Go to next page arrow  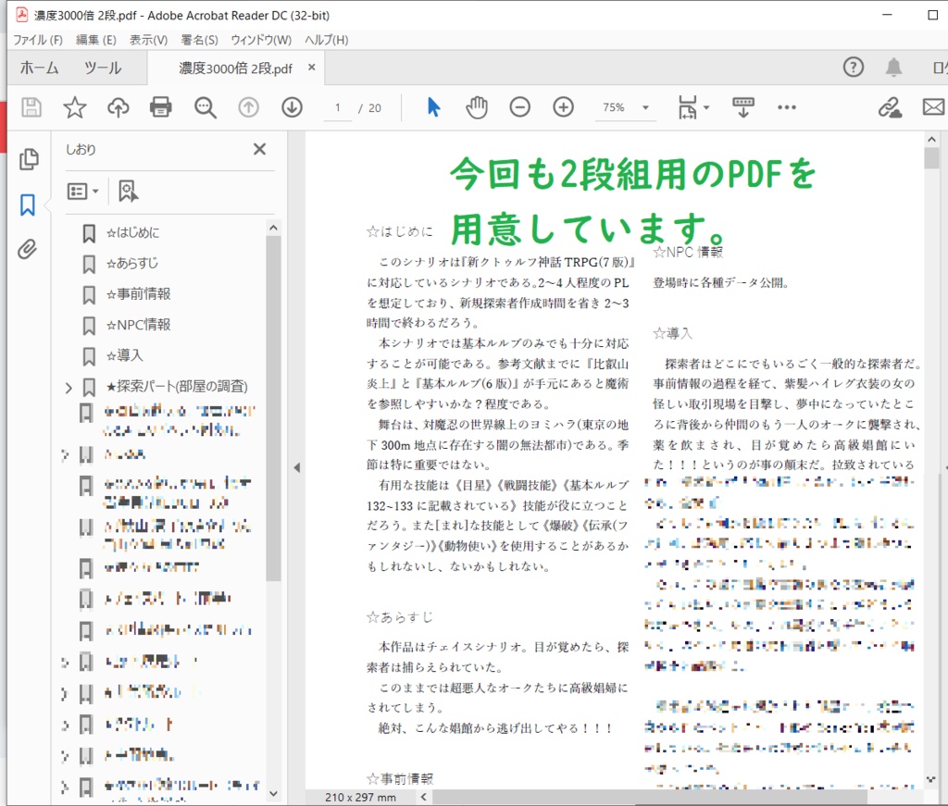292,107
